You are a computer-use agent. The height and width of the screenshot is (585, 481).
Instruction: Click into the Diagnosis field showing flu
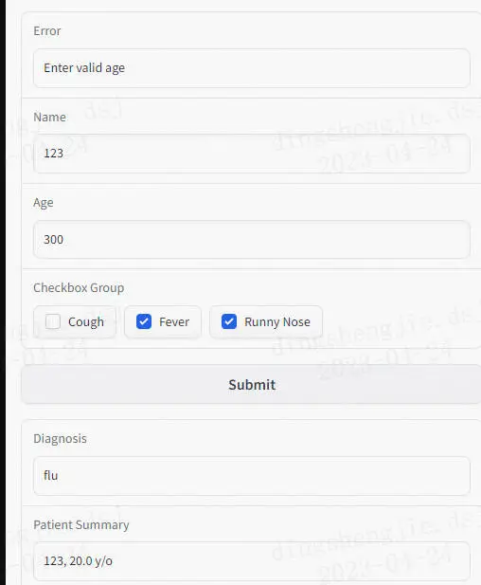[252, 476]
